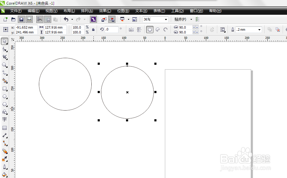
Task: Click the To Back of Layer icon
Action: click(278, 30)
